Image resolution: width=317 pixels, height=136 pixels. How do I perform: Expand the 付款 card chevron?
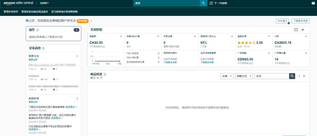(x=306, y=36)
